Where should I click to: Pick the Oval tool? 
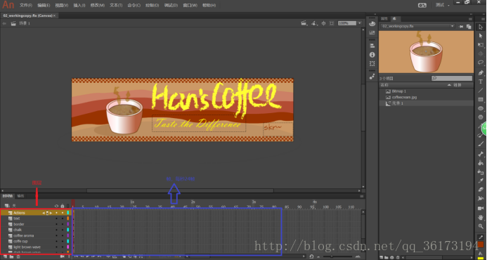click(481, 108)
